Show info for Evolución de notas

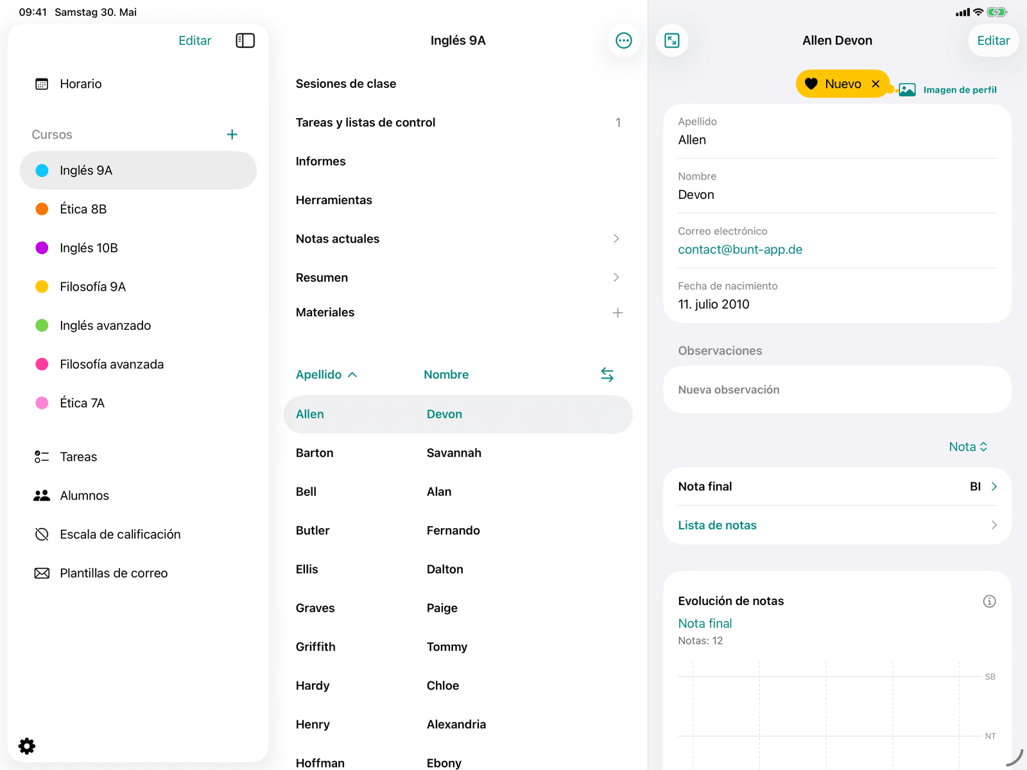(989, 601)
